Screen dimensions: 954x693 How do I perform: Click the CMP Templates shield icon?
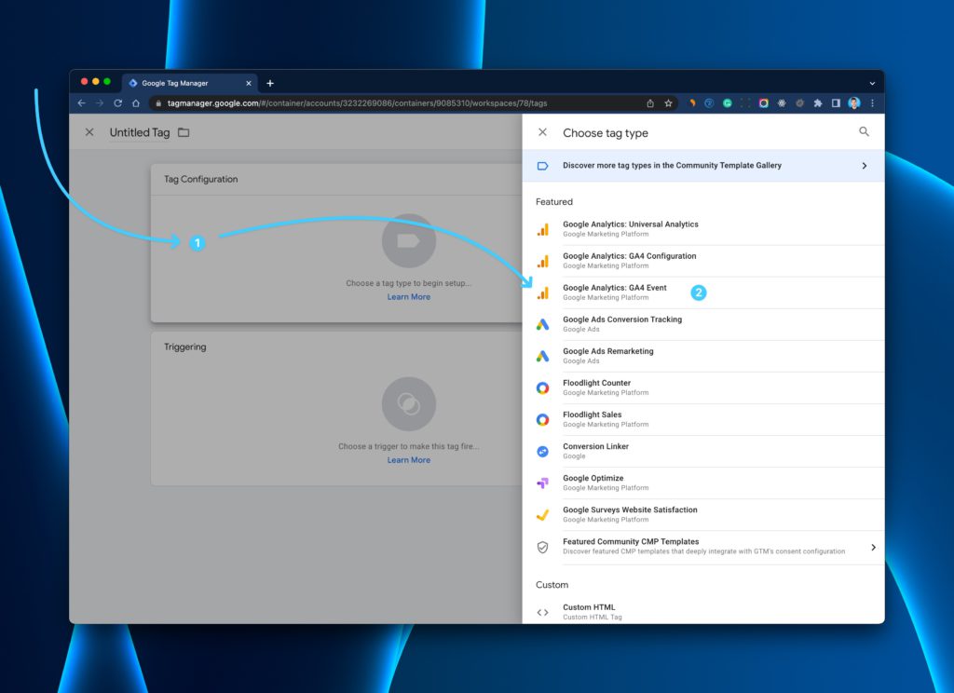543,547
